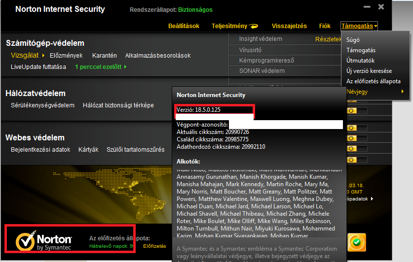This screenshot has height=262, width=413.
Task: Click 'Az előfizetés állapota:' label at bottom
Action: [119, 238]
